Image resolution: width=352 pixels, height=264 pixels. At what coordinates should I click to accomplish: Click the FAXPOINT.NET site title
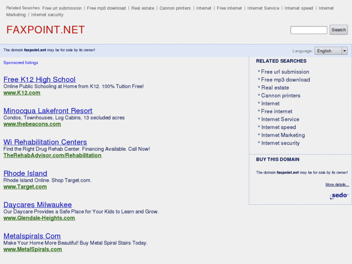tap(46, 30)
